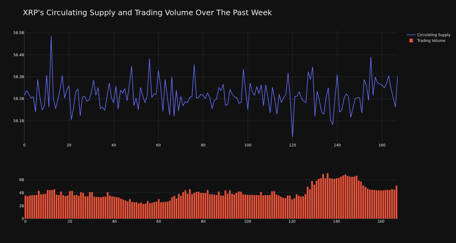This screenshot has height=243, width=456.
Task: Click the 58.3B y-axis label
Action: click(x=19, y=77)
